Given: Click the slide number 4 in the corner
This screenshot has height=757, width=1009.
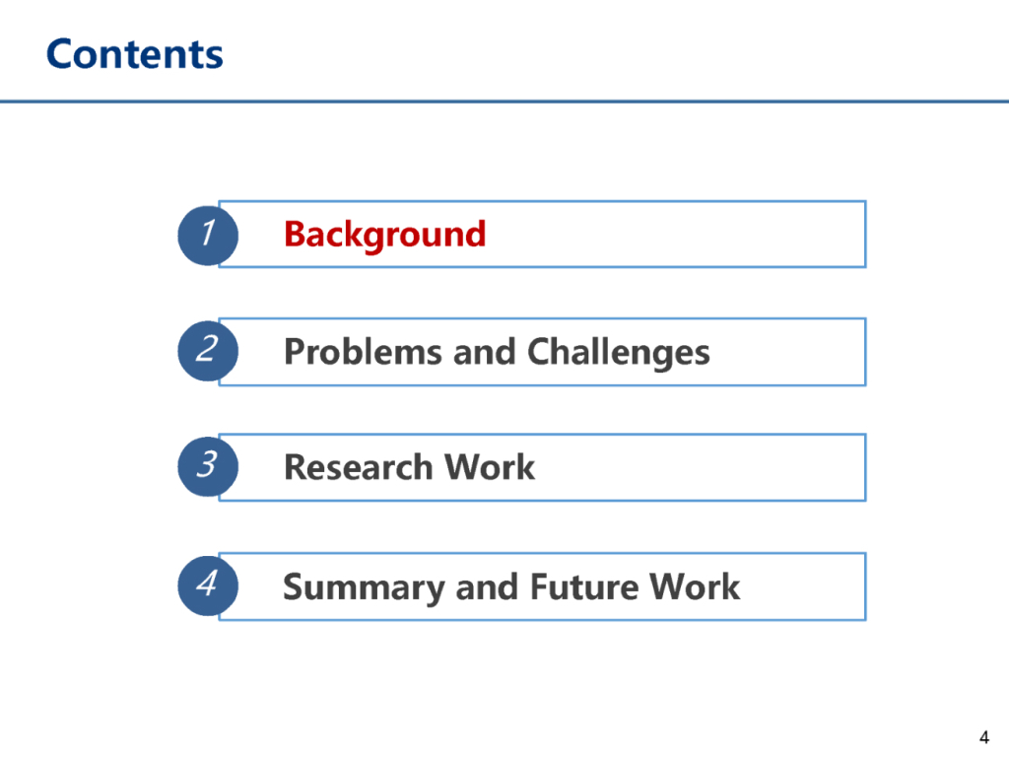Looking at the screenshot, I should pos(983,737).
